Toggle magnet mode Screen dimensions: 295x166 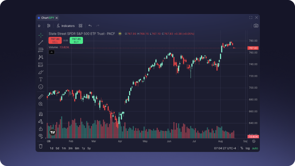click(41, 114)
